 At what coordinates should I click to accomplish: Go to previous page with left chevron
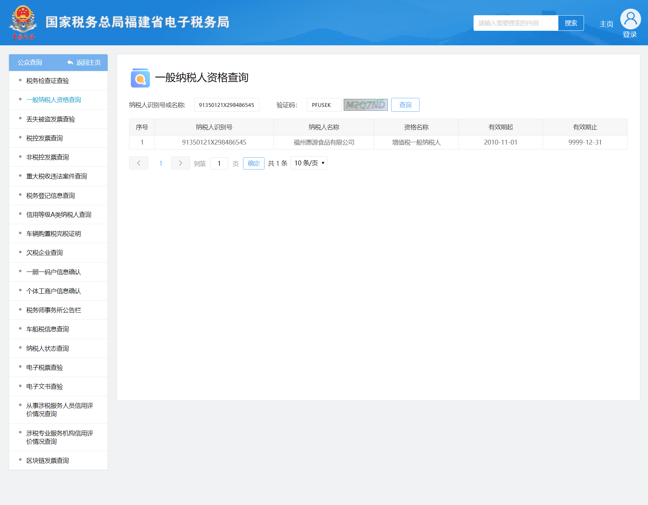tap(138, 163)
